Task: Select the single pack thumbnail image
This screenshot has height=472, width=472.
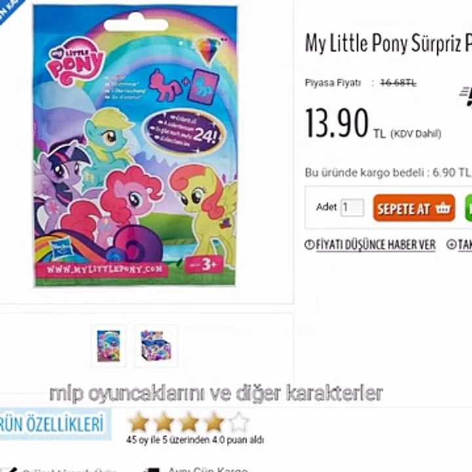Action: [109, 346]
